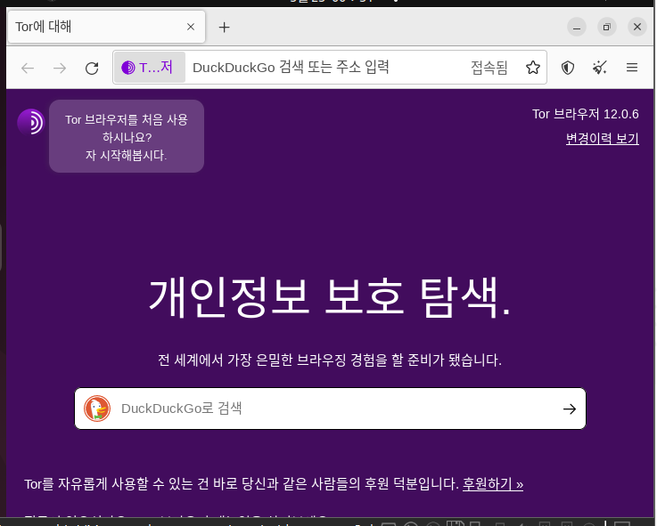Bookmark this page with the star icon
657x526 pixels.
pyautogui.click(x=532, y=68)
